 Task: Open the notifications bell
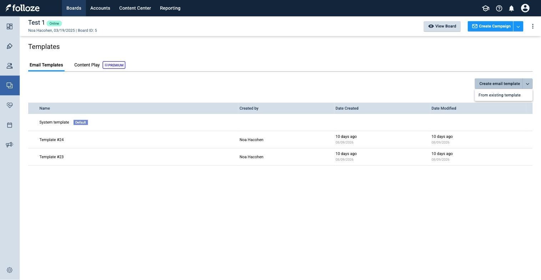click(x=511, y=8)
